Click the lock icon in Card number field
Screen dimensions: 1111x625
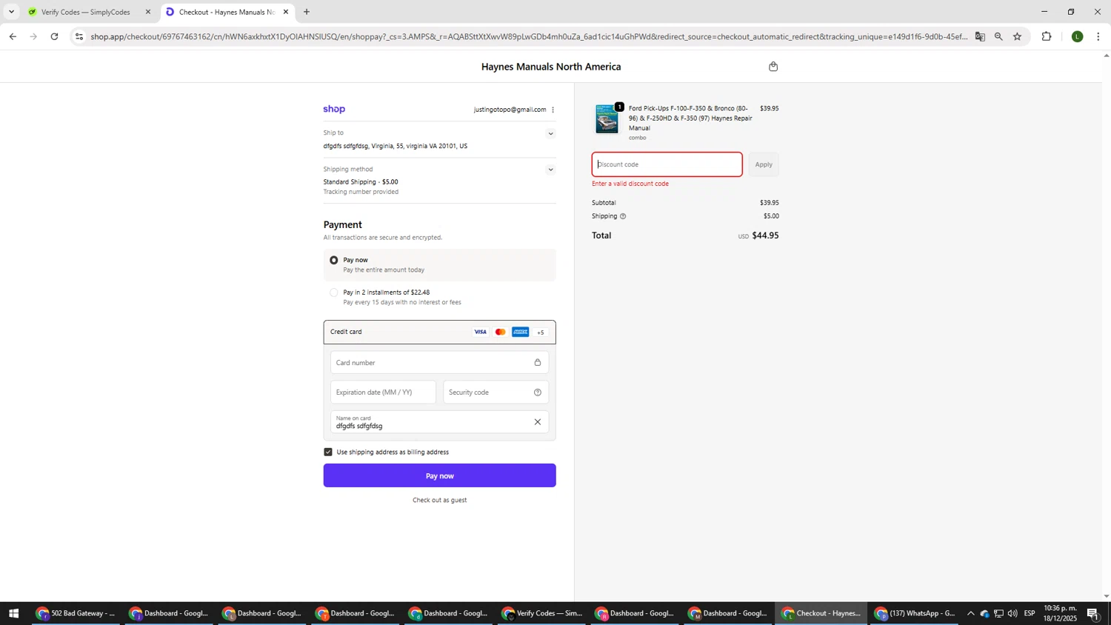pos(538,363)
